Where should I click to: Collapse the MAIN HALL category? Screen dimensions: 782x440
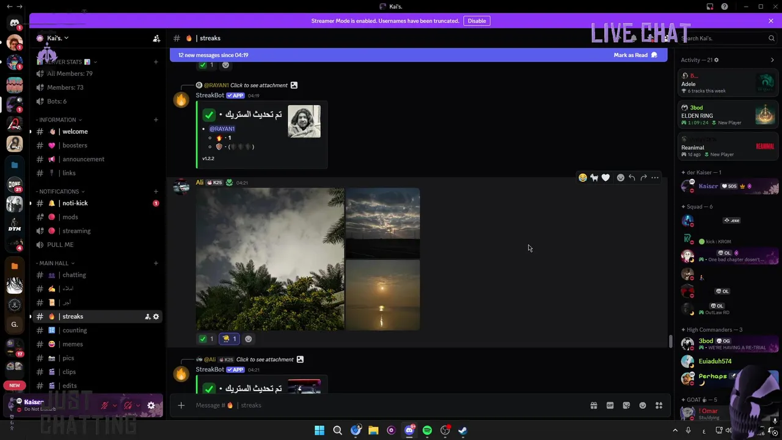click(x=55, y=263)
